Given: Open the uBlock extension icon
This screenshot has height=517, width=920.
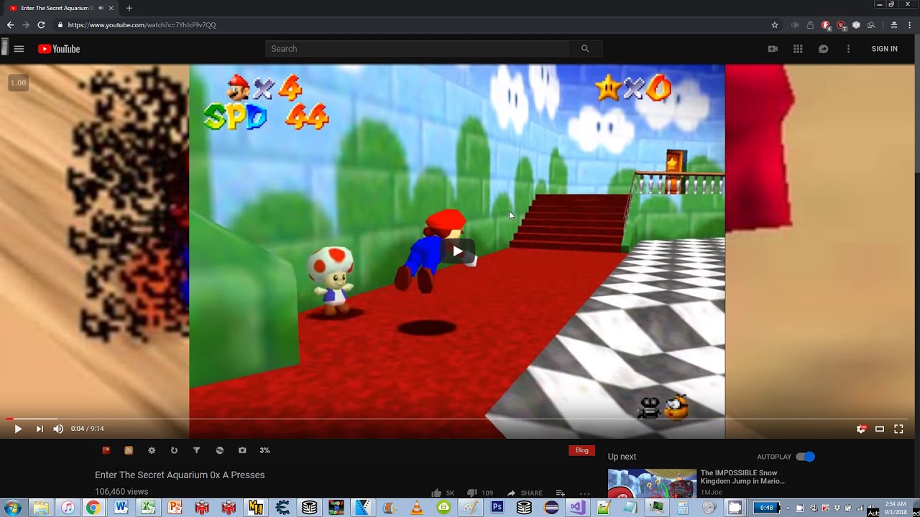Looking at the screenshot, I should [x=841, y=24].
